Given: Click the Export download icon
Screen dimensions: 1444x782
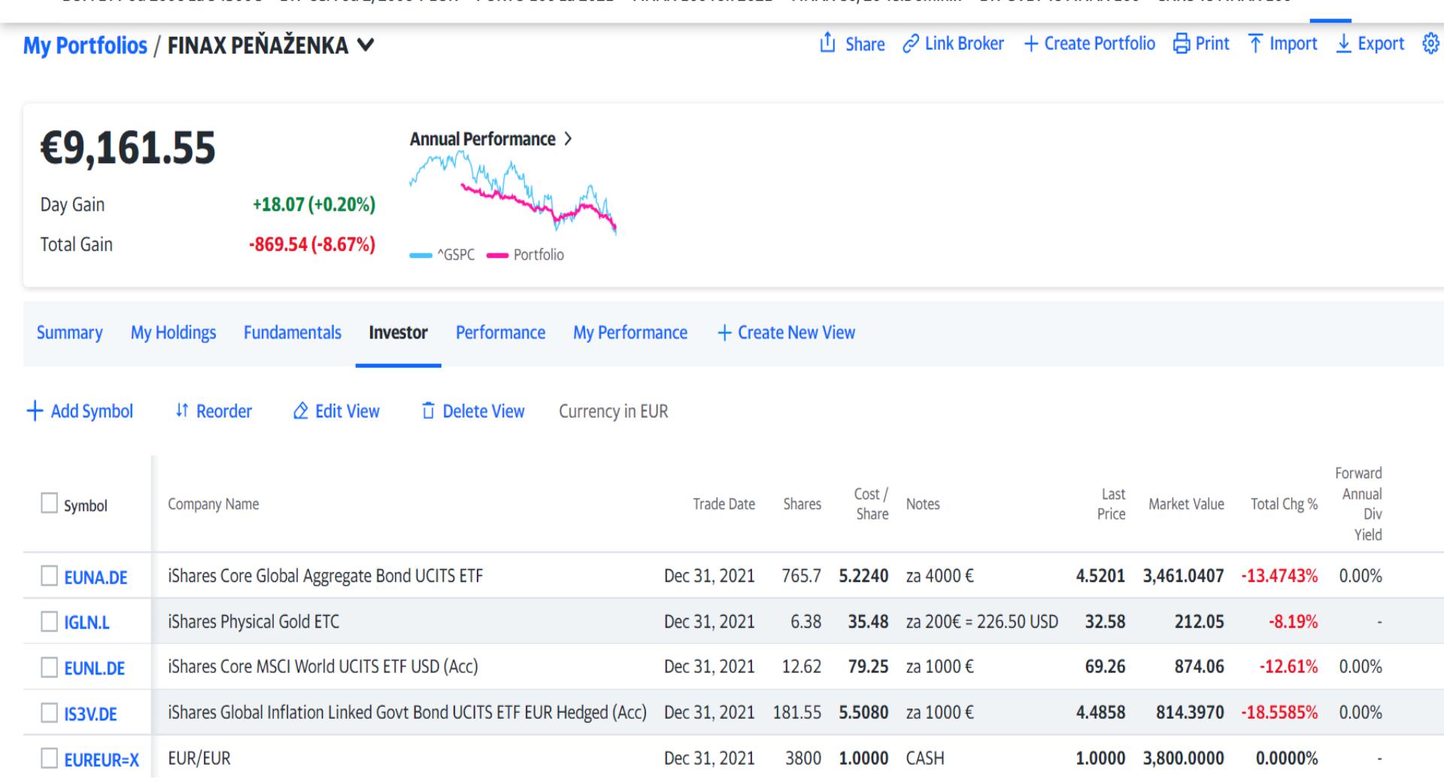Looking at the screenshot, I should pos(1343,44).
